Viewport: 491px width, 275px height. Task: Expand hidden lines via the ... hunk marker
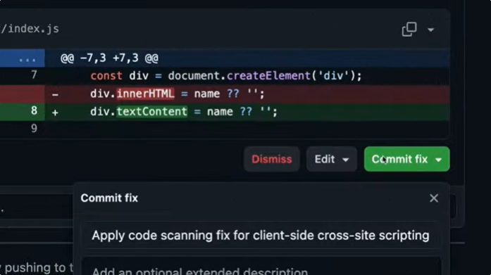27,58
